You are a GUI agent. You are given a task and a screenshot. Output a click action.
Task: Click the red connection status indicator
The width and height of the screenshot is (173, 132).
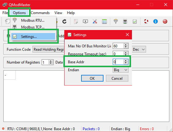3,128
